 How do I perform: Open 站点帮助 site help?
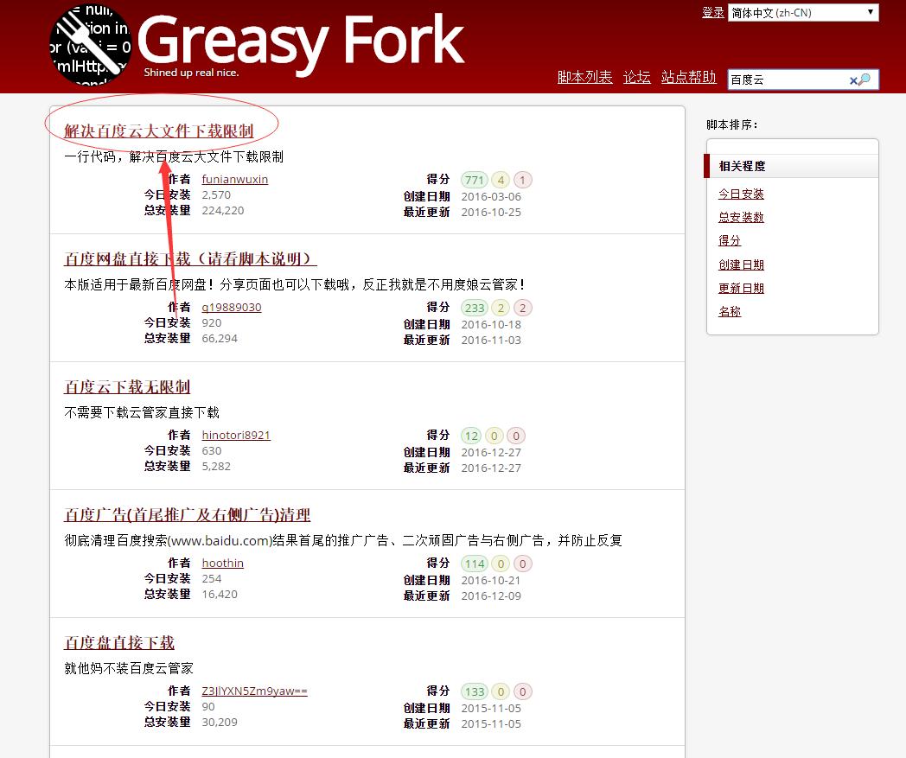coord(690,77)
